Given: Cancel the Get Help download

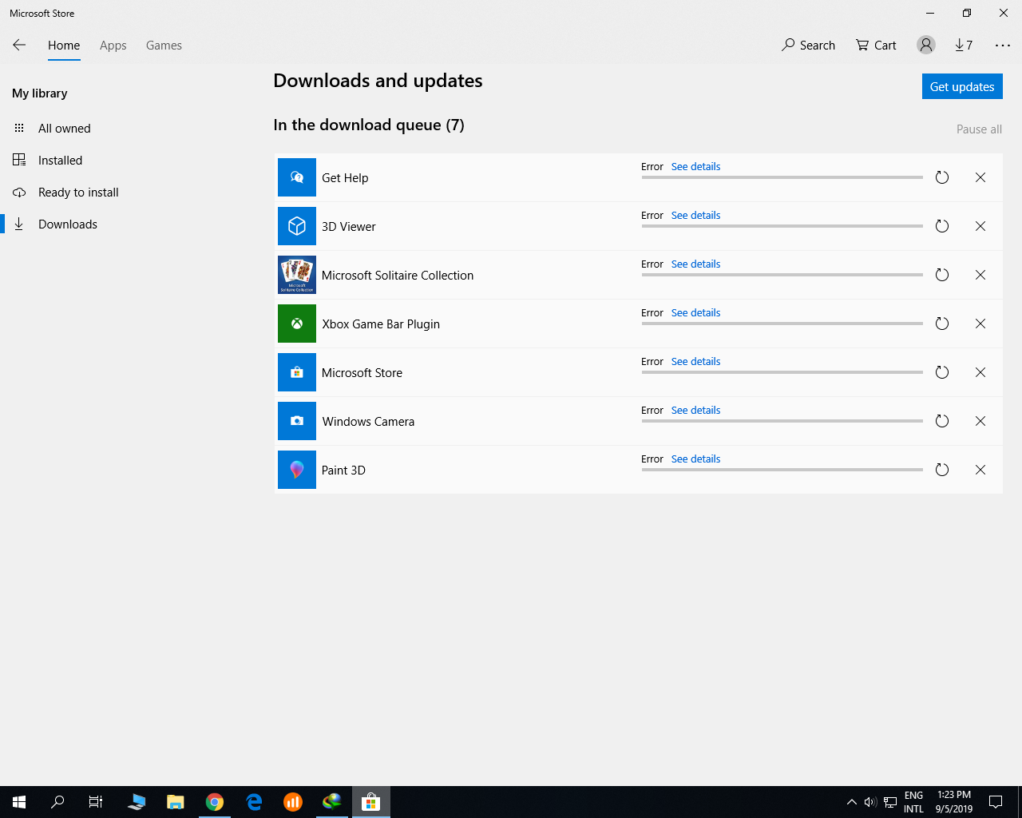Looking at the screenshot, I should (980, 177).
